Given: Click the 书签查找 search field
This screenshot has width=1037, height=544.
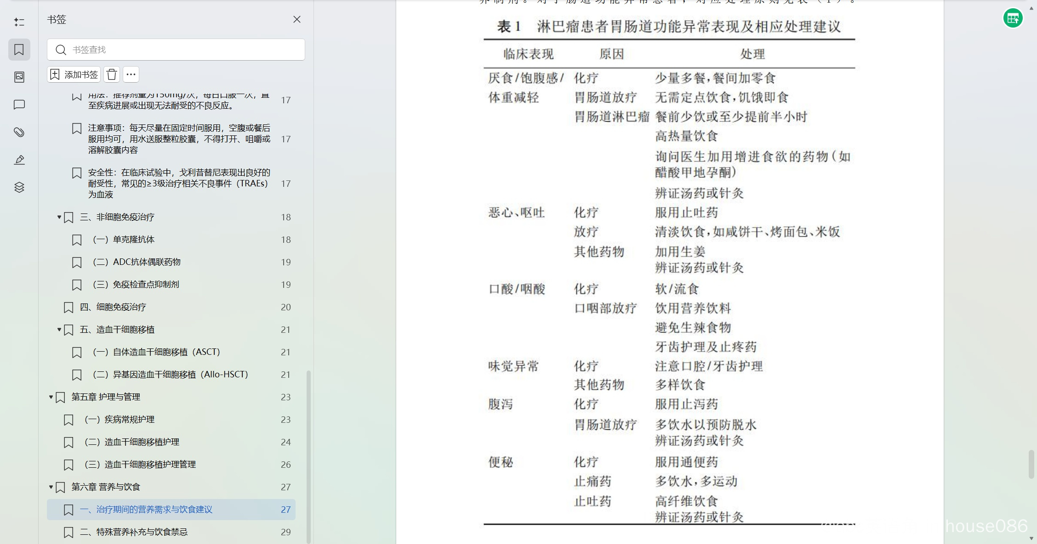Looking at the screenshot, I should (176, 50).
